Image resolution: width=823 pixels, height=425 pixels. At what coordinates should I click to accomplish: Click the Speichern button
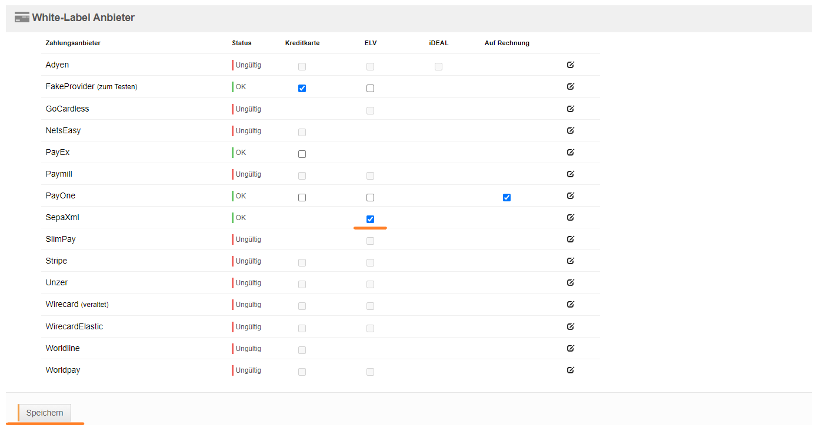tap(45, 413)
